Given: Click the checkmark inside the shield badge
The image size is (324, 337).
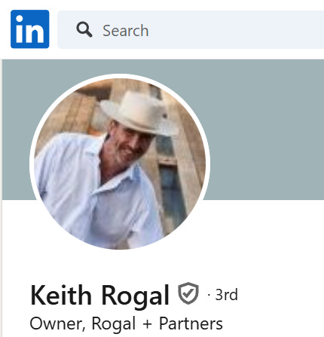Looking at the screenshot, I should 188,293.
